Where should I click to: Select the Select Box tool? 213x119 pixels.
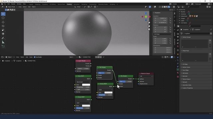(3, 14)
